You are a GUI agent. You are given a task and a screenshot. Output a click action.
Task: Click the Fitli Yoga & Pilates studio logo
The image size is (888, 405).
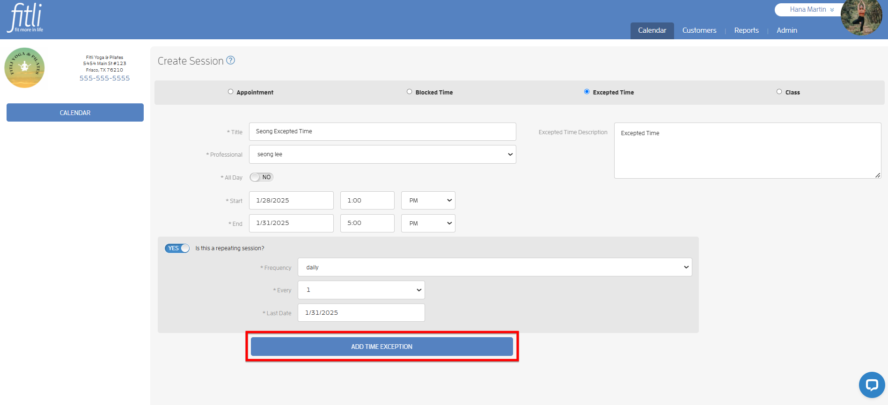click(24, 68)
